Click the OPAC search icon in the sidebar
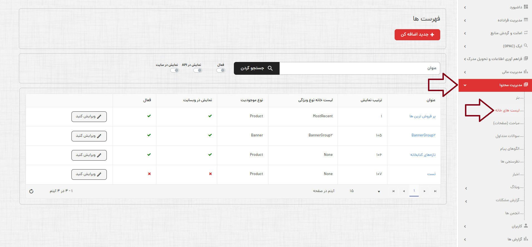532x247 pixels. (526, 46)
